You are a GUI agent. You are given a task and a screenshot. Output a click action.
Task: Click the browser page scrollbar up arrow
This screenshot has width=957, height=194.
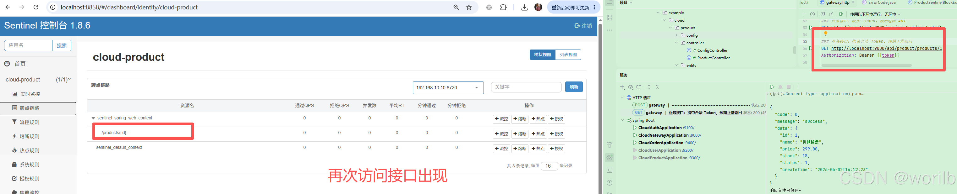point(600,20)
